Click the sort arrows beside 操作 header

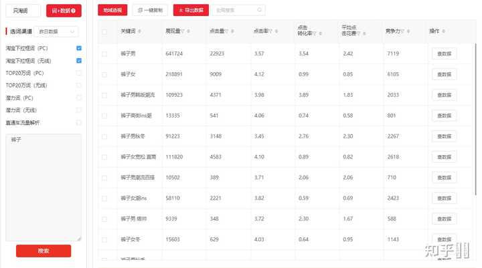pos(443,31)
